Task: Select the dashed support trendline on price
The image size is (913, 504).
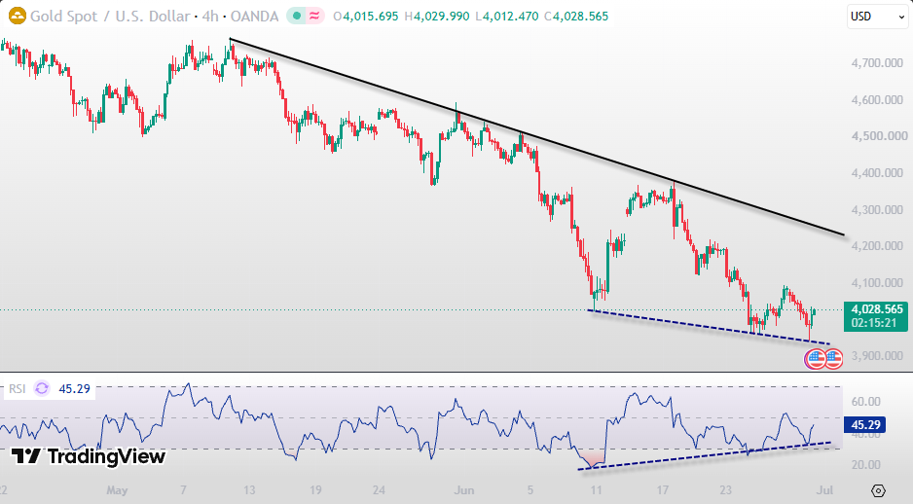Action: tap(709, 327)
